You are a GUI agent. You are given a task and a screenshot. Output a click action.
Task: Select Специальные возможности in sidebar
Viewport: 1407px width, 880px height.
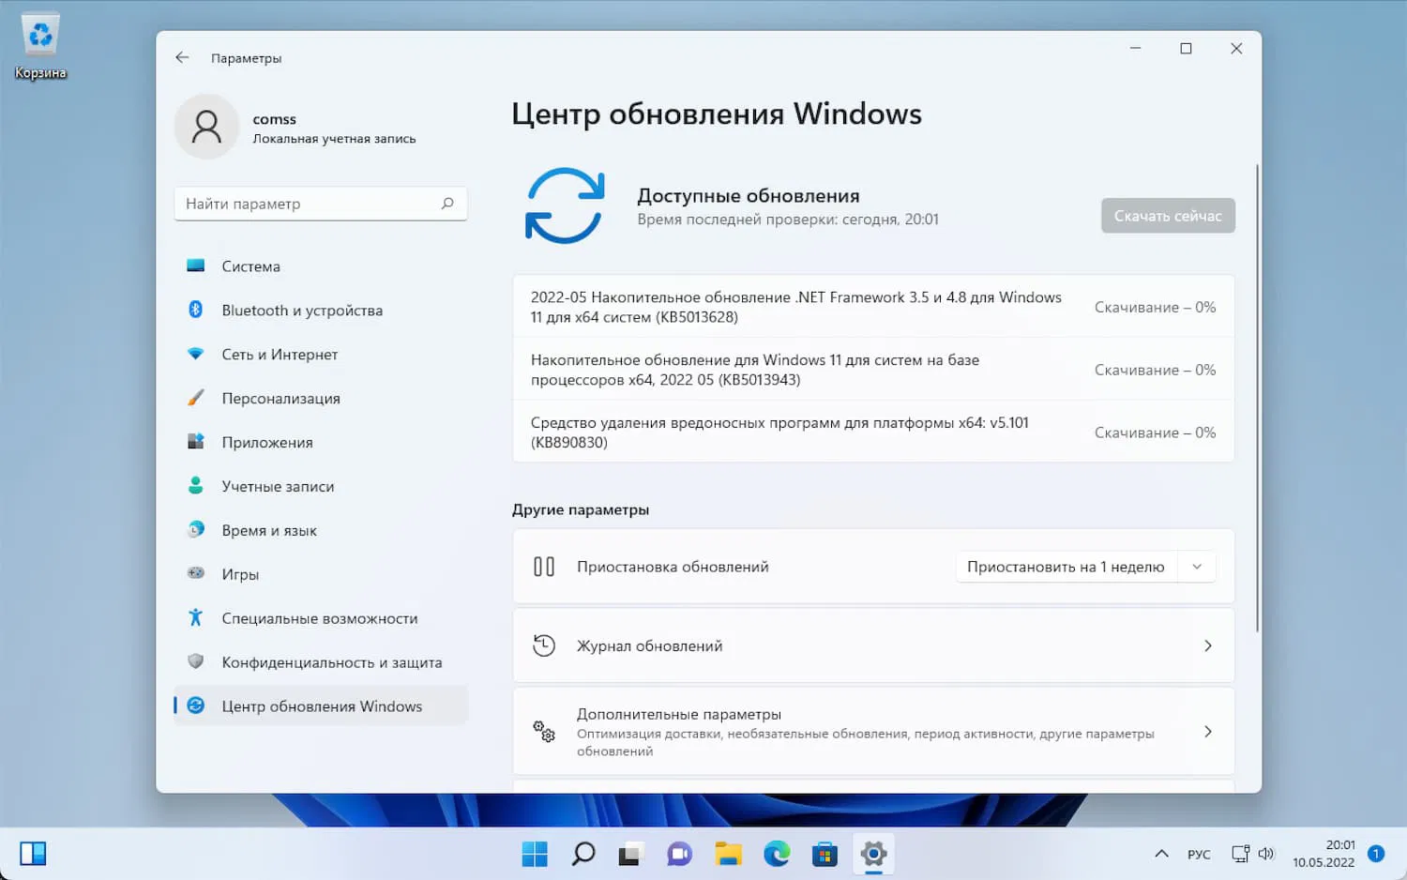(x=319, y=617)
